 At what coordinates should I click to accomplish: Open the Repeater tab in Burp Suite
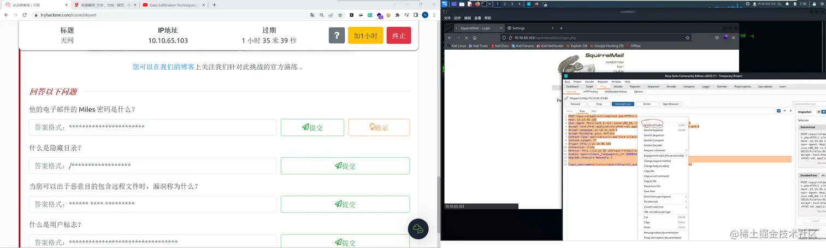635,86
